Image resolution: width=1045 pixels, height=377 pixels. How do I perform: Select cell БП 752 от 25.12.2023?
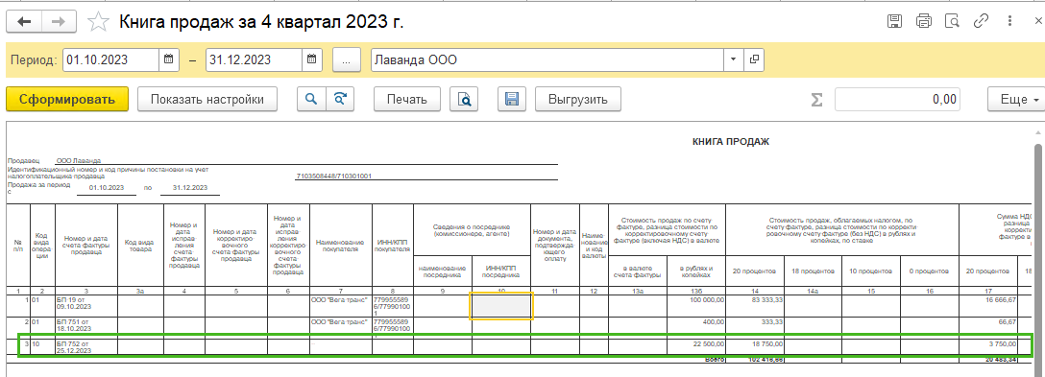tap(86, 347)
